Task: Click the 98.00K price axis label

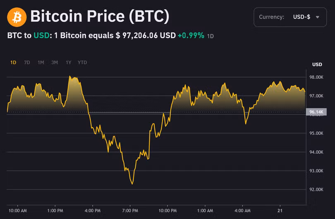Action: [316, 77]
